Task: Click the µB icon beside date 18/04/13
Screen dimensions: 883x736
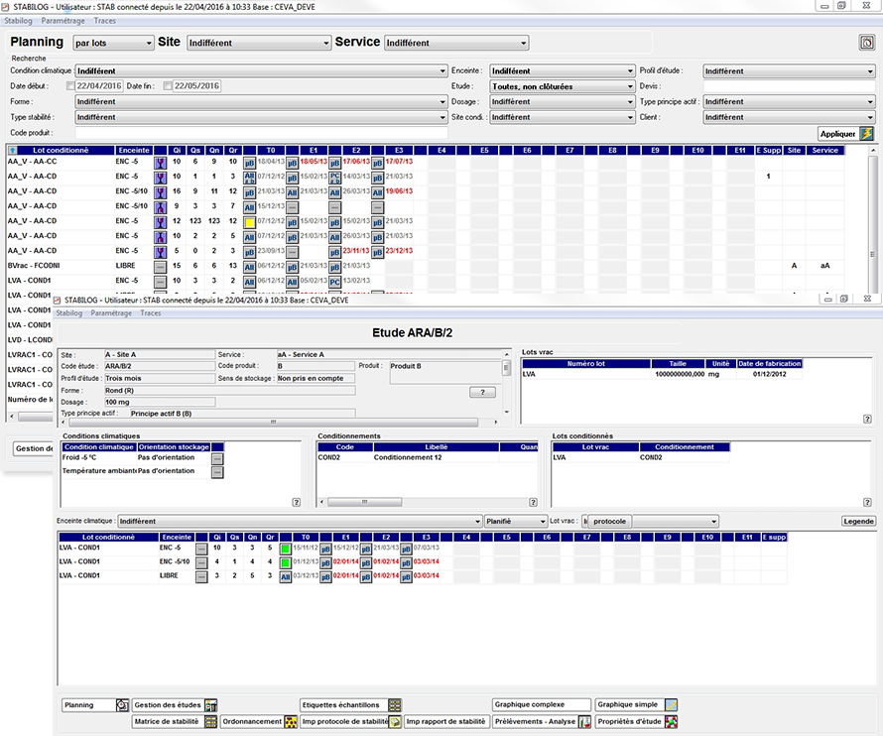Action: coord(249,163)
